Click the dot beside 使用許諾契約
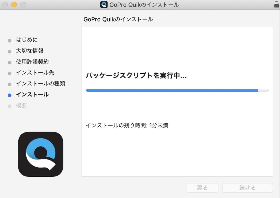 [x=9, y=62]
